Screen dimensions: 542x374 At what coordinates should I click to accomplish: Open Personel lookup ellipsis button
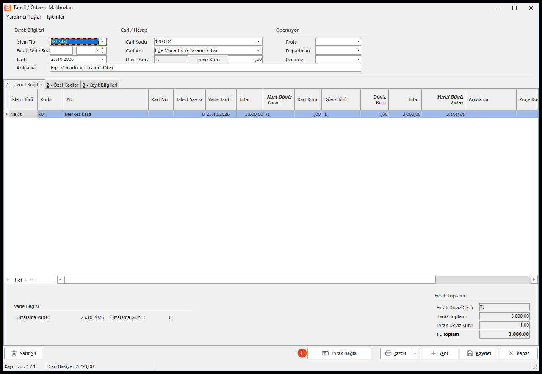pos(357,59)
